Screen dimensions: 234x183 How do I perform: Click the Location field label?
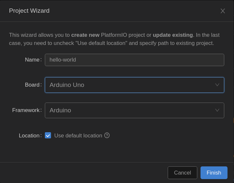(29, 135)
